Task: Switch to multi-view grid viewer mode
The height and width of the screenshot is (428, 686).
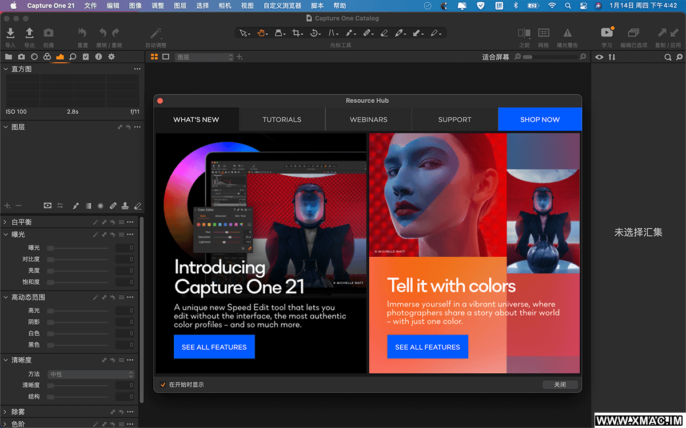Action: [154, 57]
